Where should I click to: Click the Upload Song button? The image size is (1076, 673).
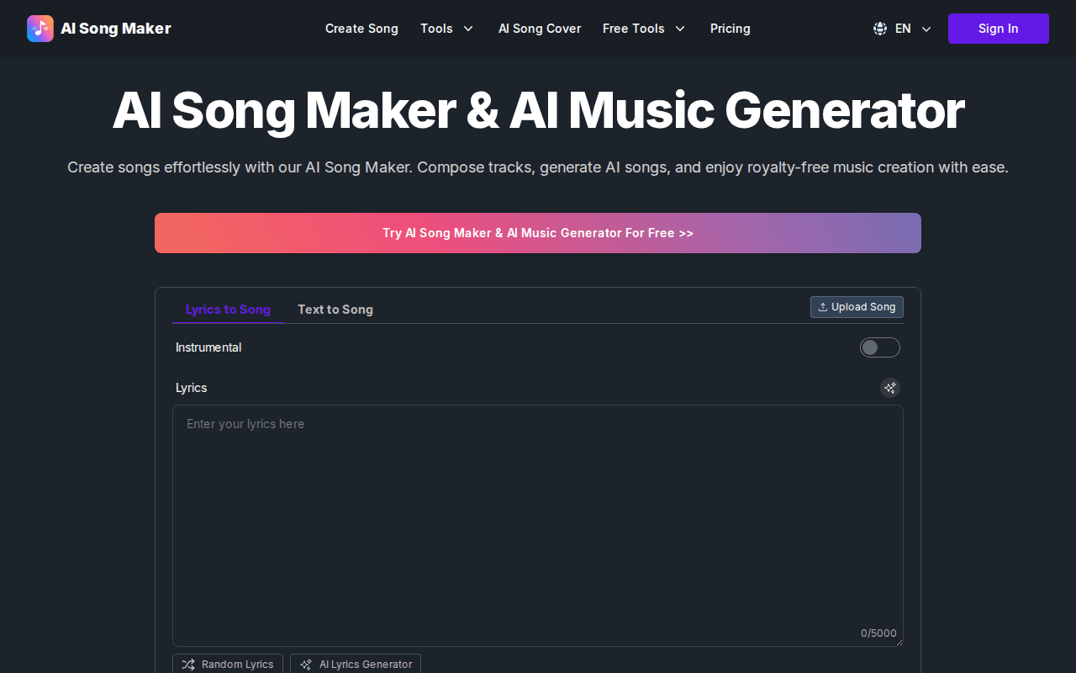(x=857, y=307)
